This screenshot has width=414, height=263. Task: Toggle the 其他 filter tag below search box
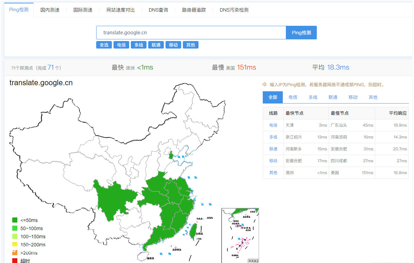[191, 45]
